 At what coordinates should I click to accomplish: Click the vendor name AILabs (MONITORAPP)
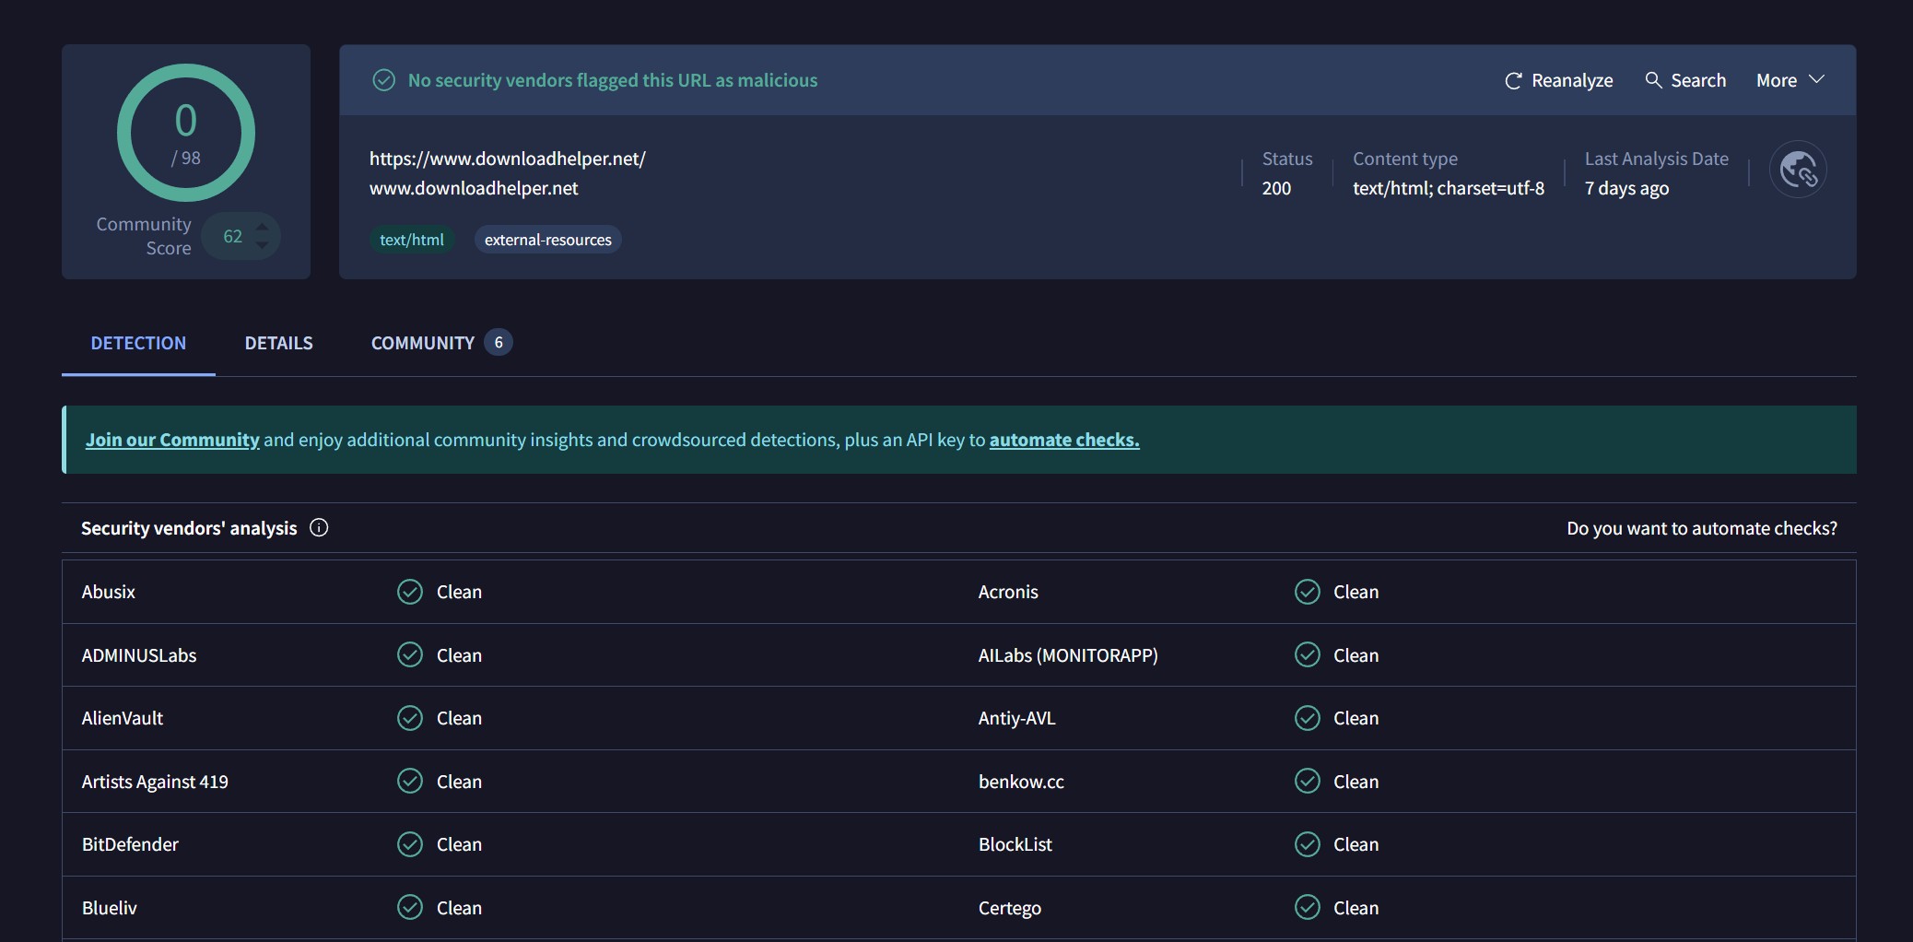pyautogui.click(x=1068, y=655)
